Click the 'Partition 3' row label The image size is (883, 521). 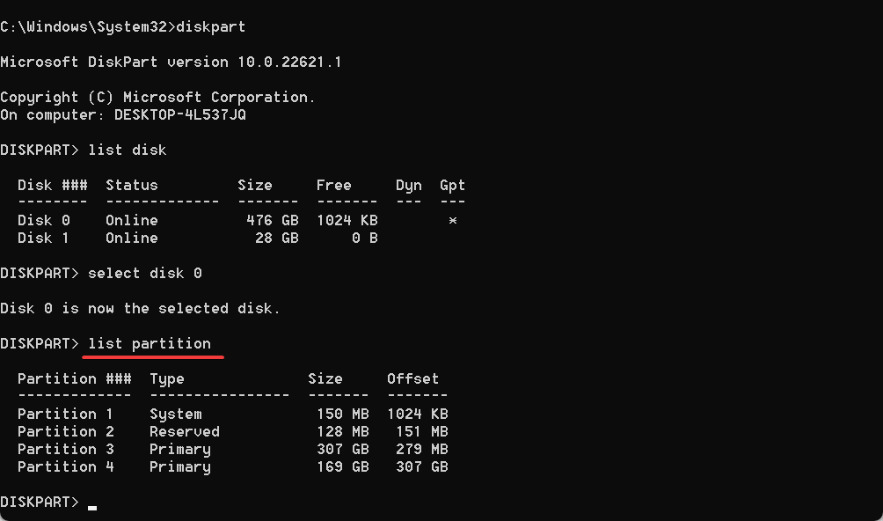point(66,449)
